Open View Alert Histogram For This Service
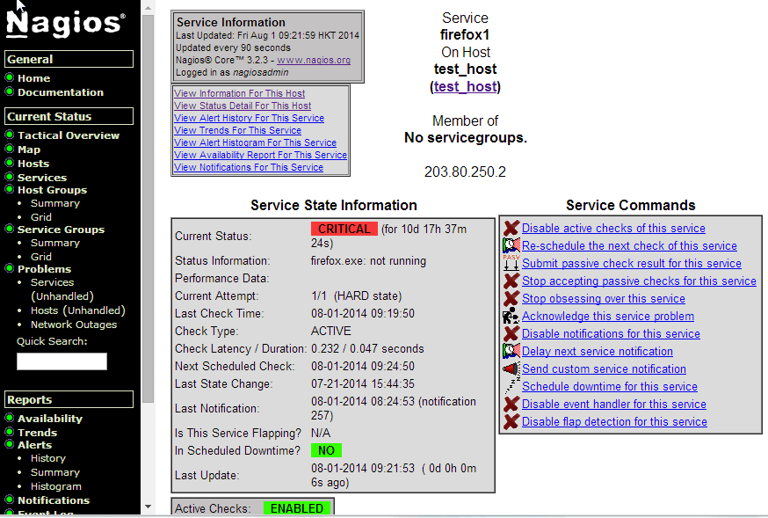The image size is (768, 518). coord(255,142)
